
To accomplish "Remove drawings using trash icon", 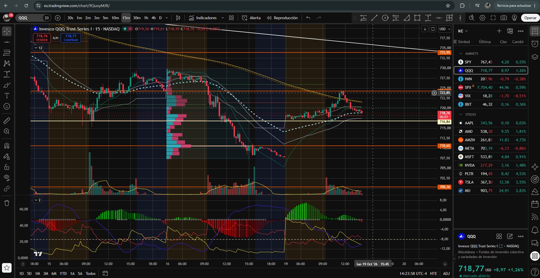I will click(7, 203).
